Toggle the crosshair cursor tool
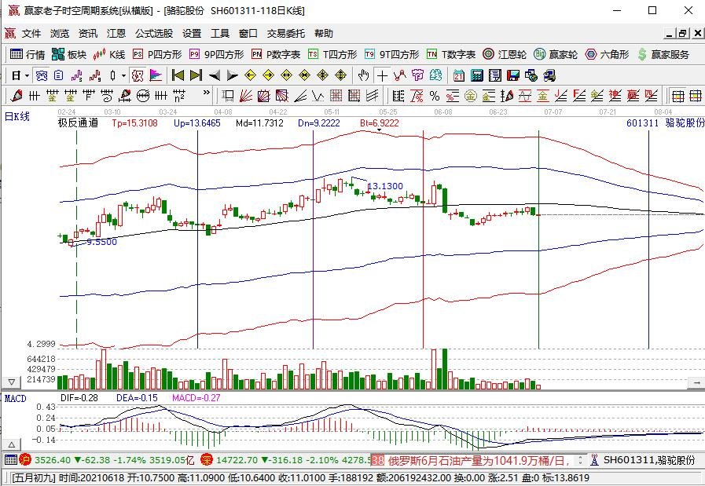Viewport: 705px width, 486px height. point(382,75)
